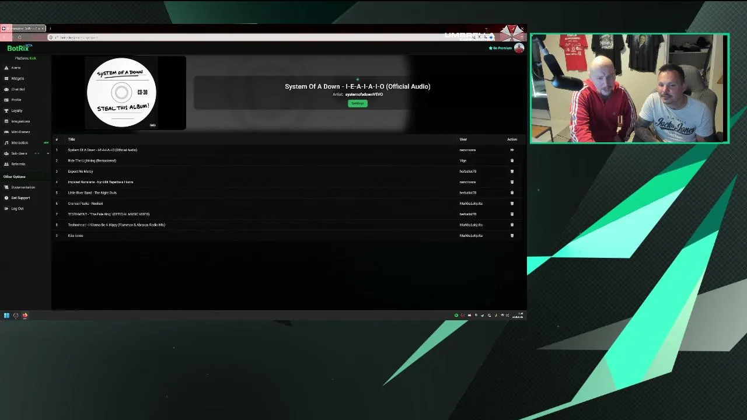This screenshot has height=420, width=747.
Task: Delete TESTAMENT The Pale King from queue
Action: click(x=512, y=214)
